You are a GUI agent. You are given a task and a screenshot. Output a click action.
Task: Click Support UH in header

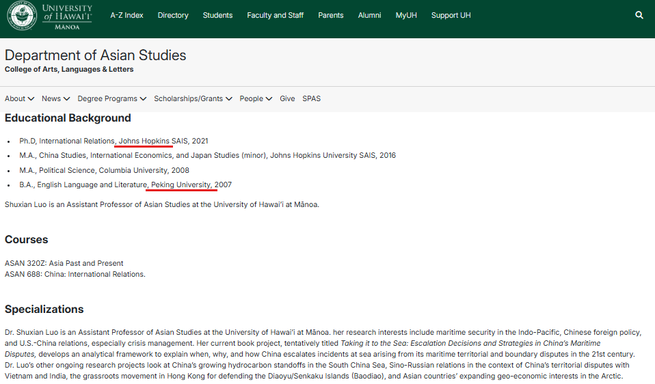pyautogui.click(x=451, y=16)
